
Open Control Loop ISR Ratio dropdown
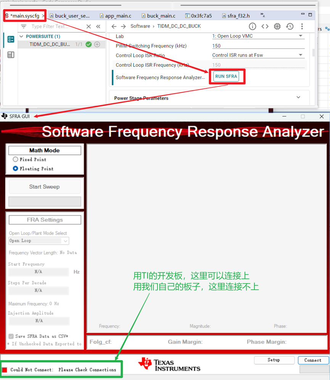pos(258,55)
